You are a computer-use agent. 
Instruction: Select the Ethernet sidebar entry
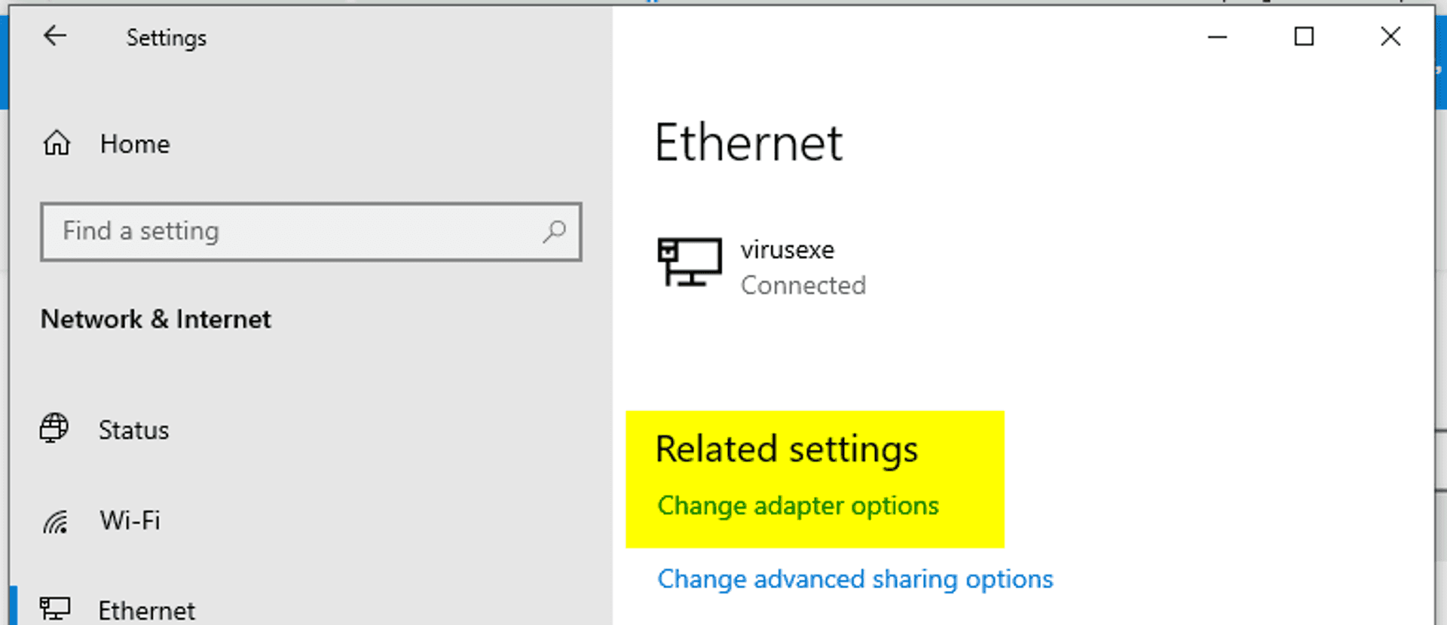tap(146, 610)
